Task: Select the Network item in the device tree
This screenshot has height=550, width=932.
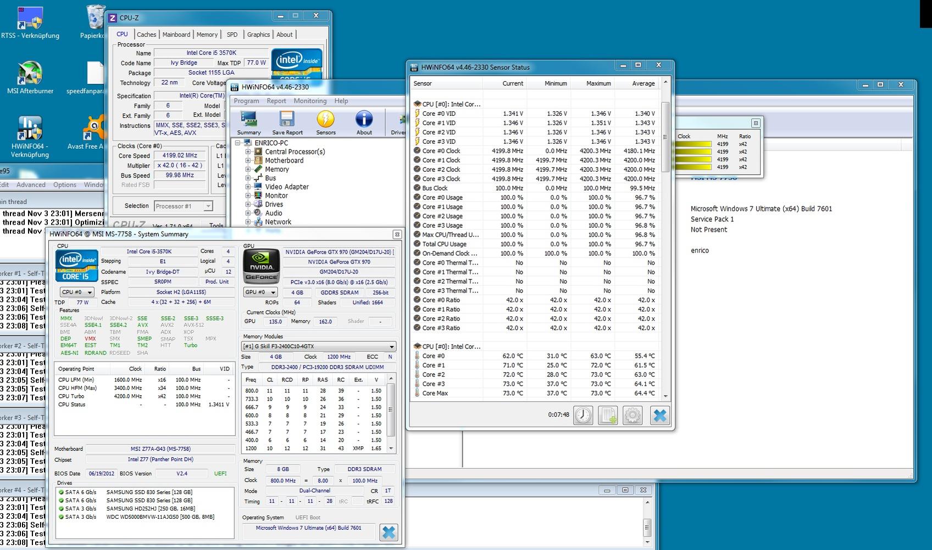Action: [x=278, y=222]
